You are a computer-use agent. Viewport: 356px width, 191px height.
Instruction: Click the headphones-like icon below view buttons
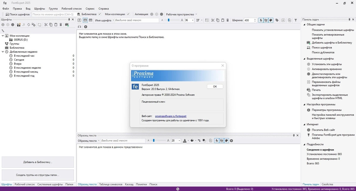pos(80,27)
